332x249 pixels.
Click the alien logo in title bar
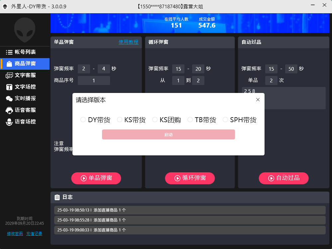coord(5,7)
